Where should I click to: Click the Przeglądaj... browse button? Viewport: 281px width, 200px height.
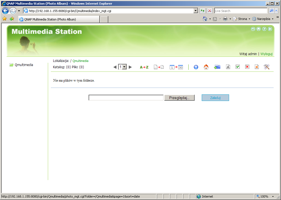(x=179, y=98)
